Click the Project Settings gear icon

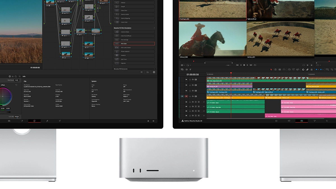click(153, 121)
